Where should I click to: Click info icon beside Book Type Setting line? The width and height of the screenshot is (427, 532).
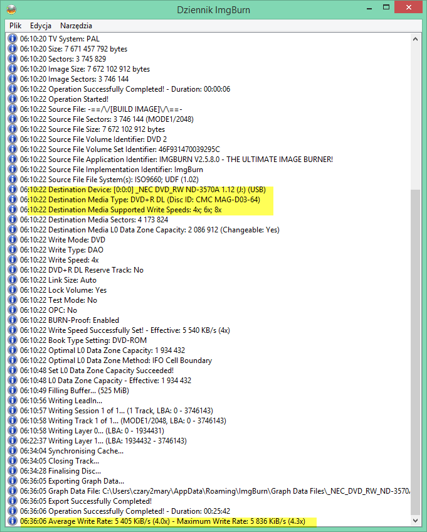click(x=13, y=340)
